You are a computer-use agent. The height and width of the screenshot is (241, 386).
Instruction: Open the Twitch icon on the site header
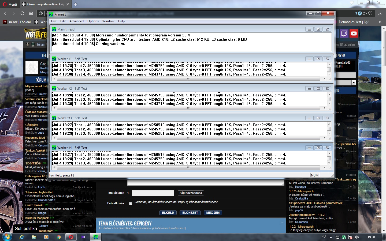(x=344, y=33)
